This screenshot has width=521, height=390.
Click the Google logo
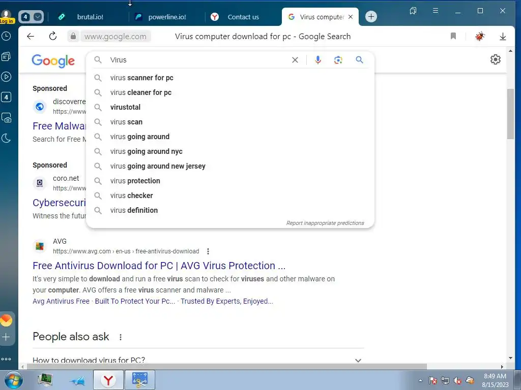pyautogui.click(x=53, y=61)
